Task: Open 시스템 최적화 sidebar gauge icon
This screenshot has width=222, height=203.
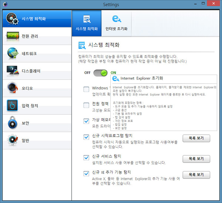Action: click(x=12, y=19)
